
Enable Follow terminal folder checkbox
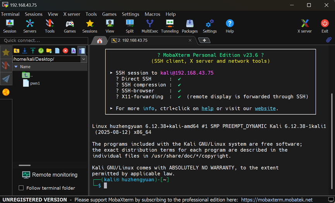21,188
